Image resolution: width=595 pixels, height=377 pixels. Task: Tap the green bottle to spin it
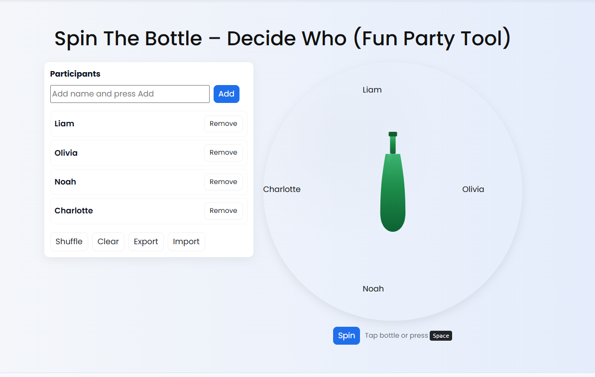(393, 189)
